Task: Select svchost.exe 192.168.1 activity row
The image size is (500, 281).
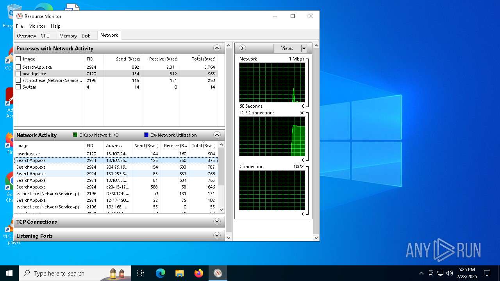Action: 116,207
